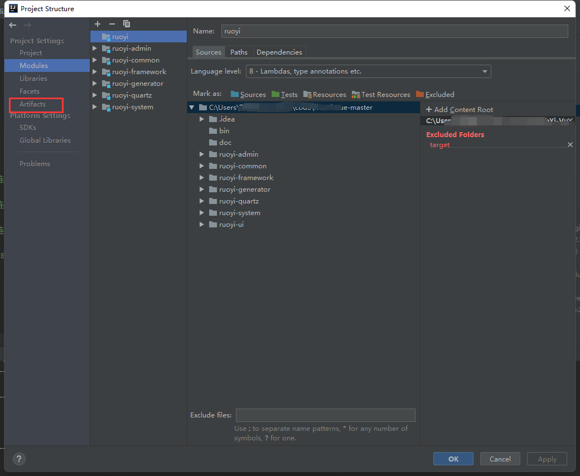
Task: Open the help question mark button
Action: 19,459
